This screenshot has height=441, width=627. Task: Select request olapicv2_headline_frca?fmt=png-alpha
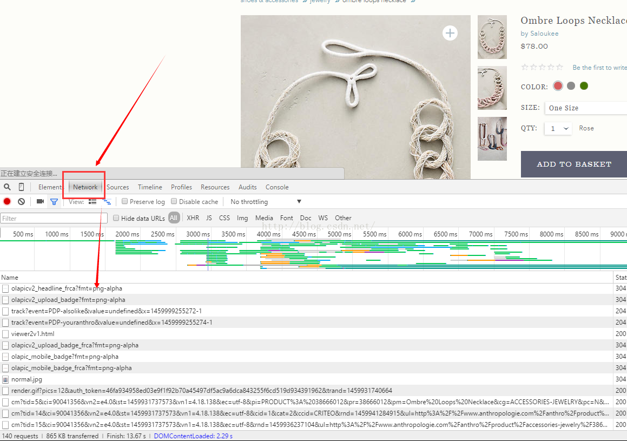306,288
